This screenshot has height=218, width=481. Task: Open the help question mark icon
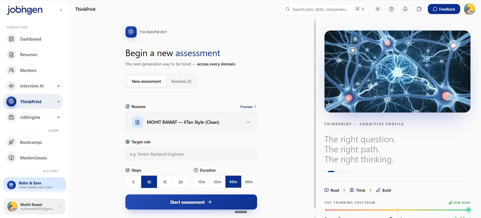coord(391,9)
